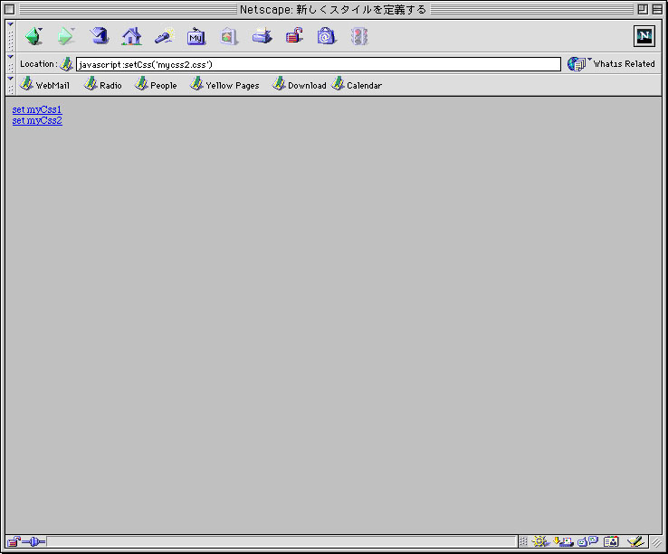Open Address Book from component bar
668x554 pixels.
click(x=611, y=541)
